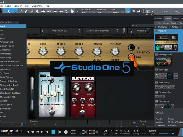The height and width of the screenshot is (137, 183).
Task: Open the View menu
Action: [x=27, y=6]
